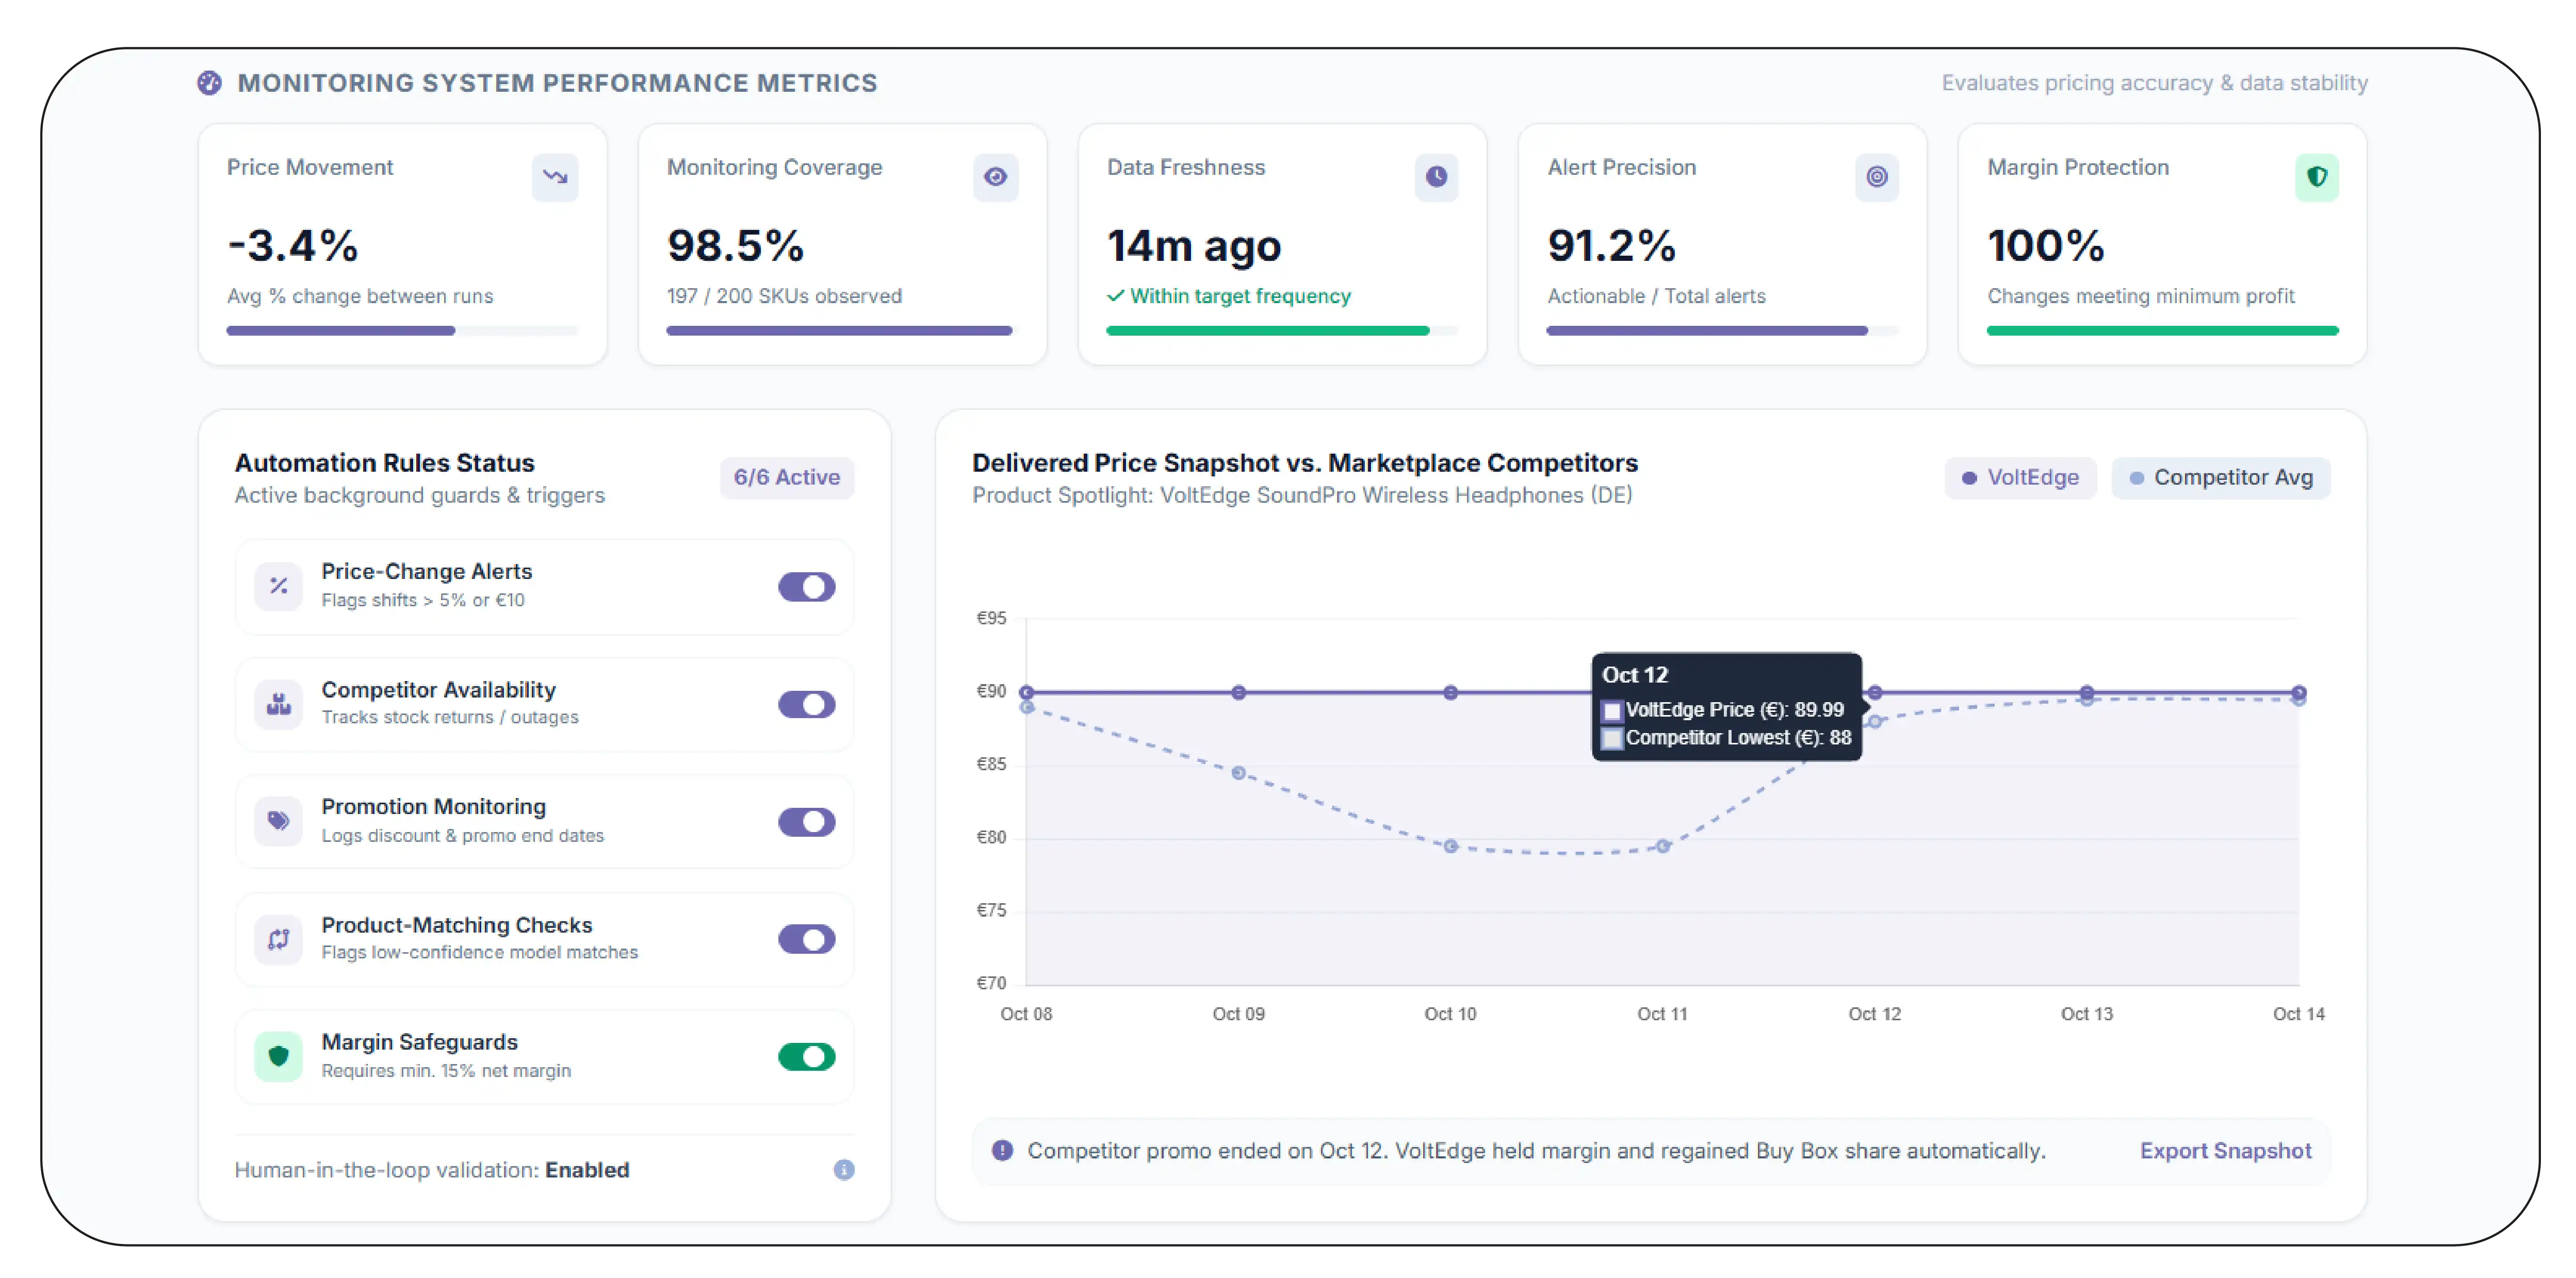
Task: Click 'Changes meeting minimum profit' caption
Action: coord(2141,296)
